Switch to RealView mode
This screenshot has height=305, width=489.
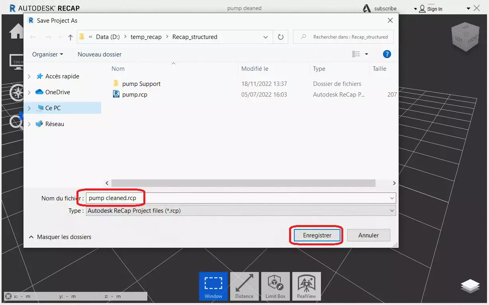306,286
